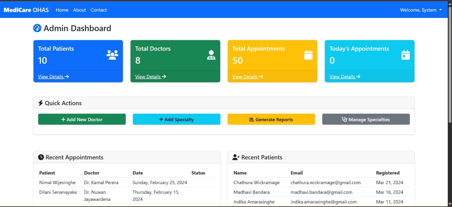The height and width of the screenshot is (207, 452).
Task: Click the Quick Actions lightning bolt icon
Action: [x=41, y=103]
